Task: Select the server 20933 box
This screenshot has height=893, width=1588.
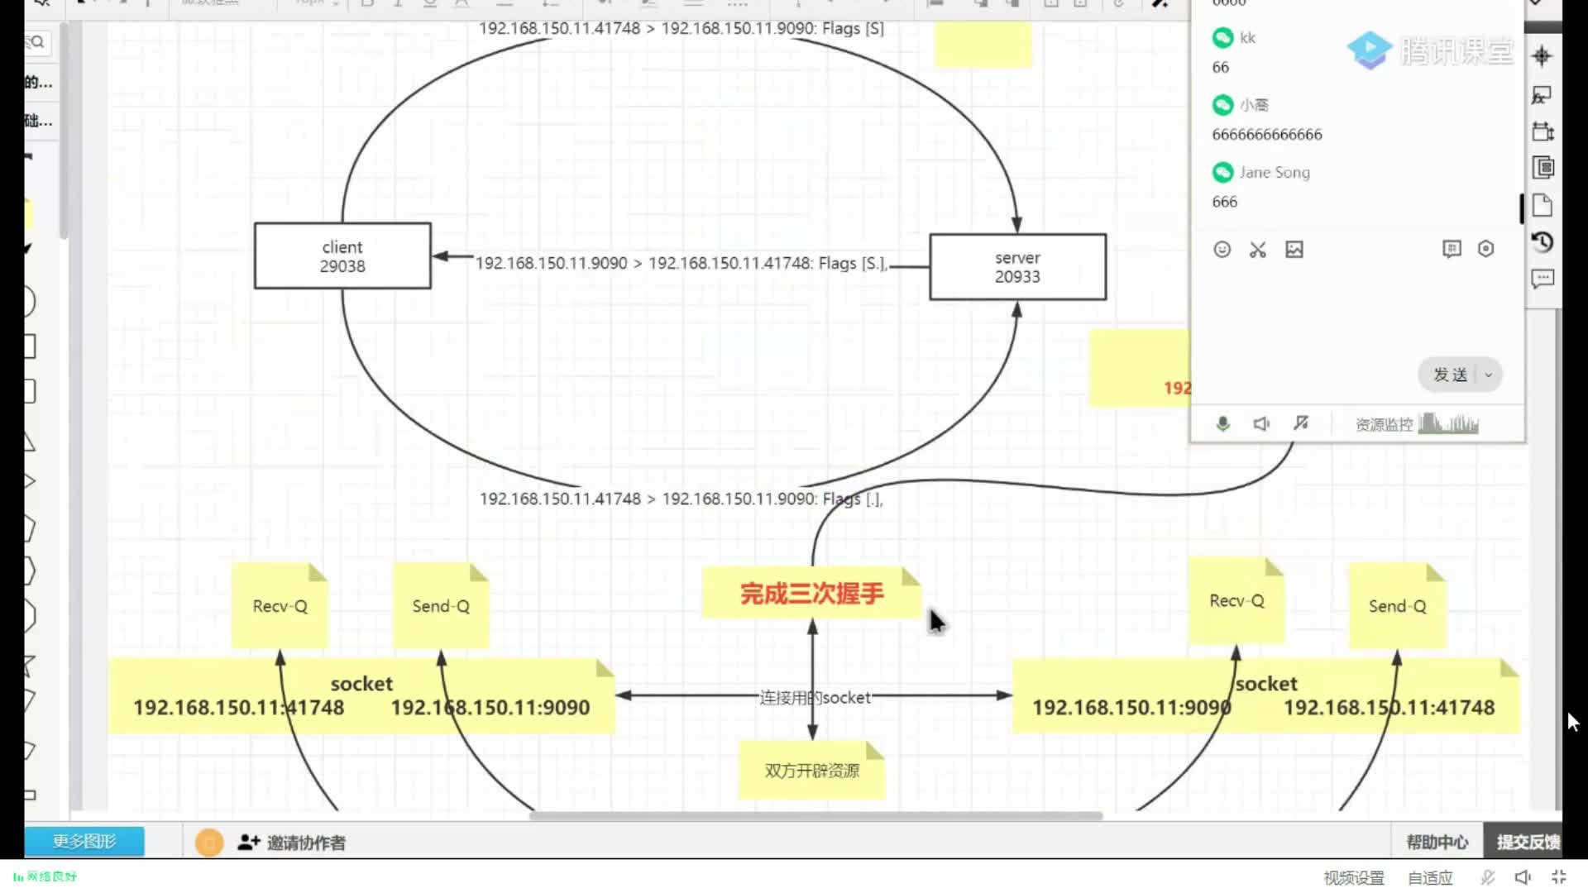Action: tap(1017, 267)
